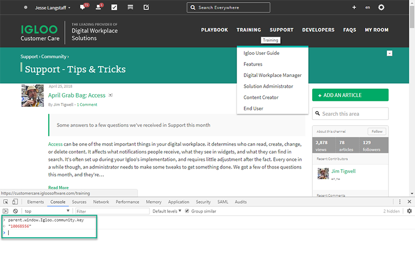This screenshot has width=415, height=257.
Task: Switch to the Network DevTools tab
Action: (101, 202)
